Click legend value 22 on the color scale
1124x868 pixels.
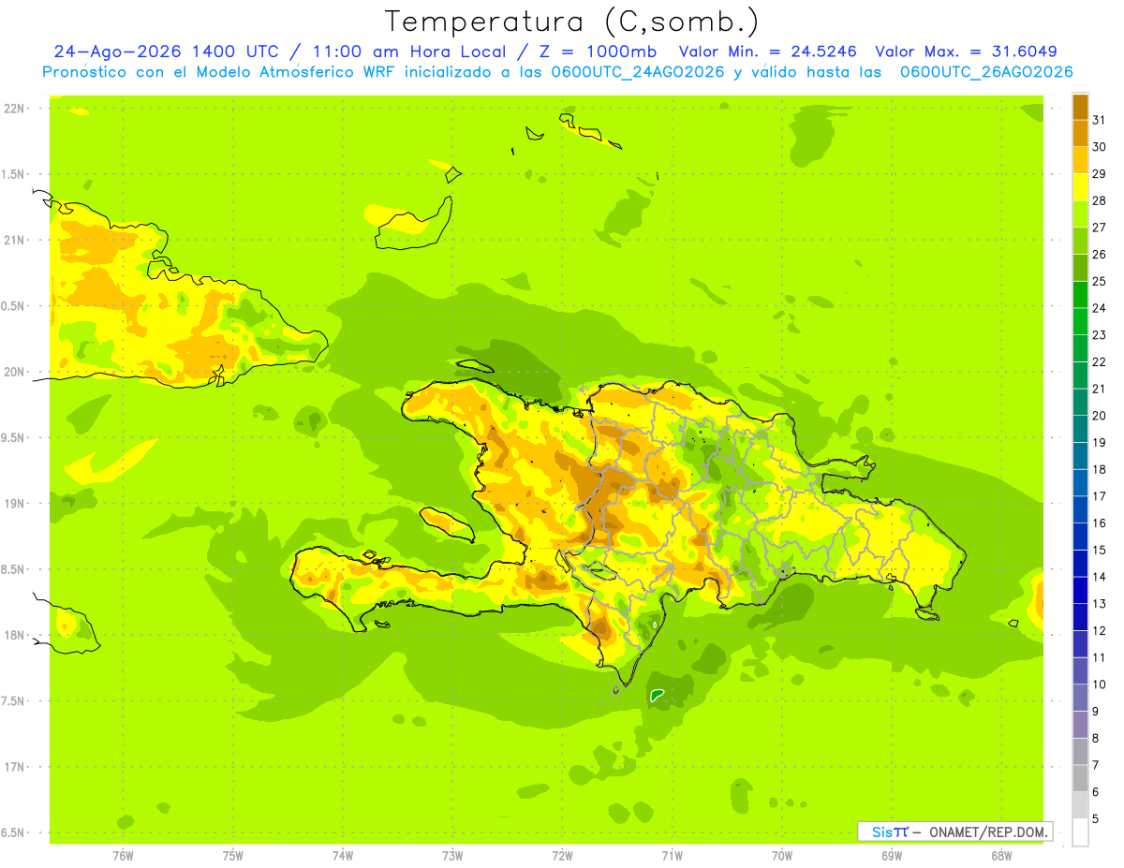(x=1100, y=361)
